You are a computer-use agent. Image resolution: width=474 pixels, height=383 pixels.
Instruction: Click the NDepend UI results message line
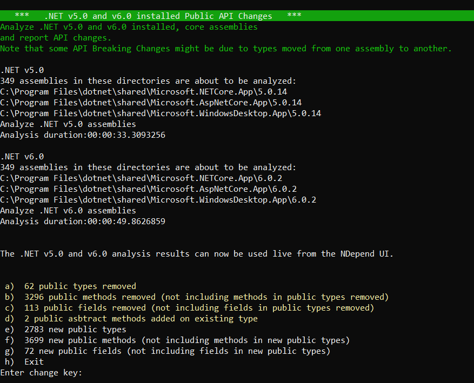tap(197, 254)
